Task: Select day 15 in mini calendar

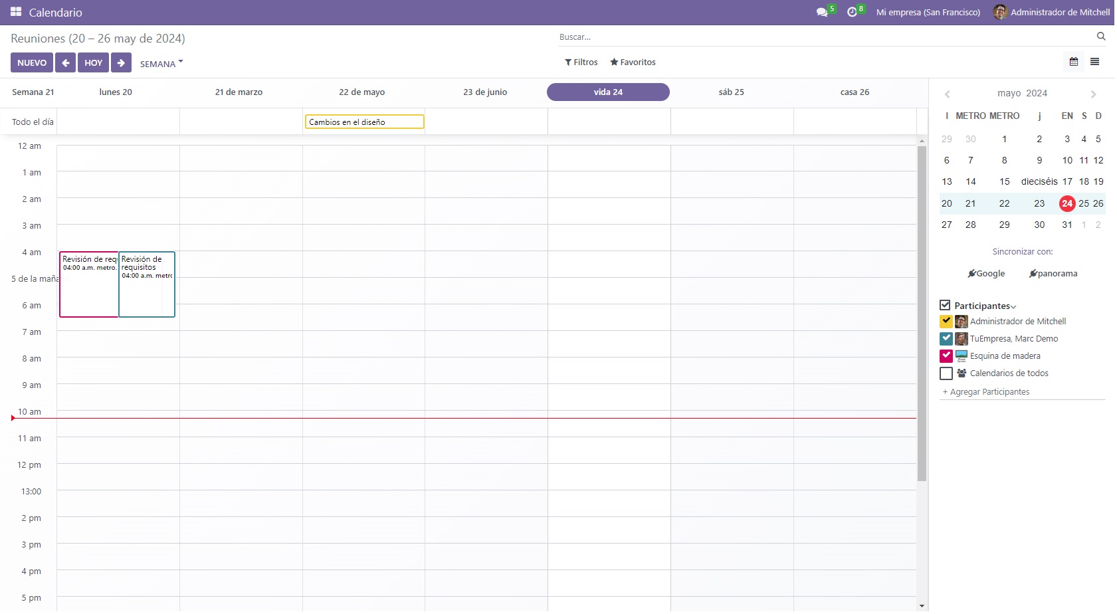Action: tap(1004, 181)
